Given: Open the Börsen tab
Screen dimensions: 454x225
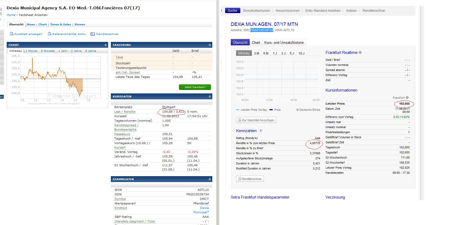Looking at the screenshot, I should (x=80, y=24).
